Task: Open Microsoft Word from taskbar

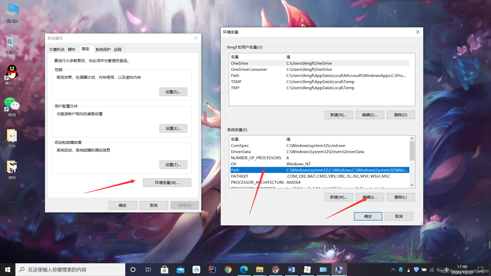Action: click(292, 270)
